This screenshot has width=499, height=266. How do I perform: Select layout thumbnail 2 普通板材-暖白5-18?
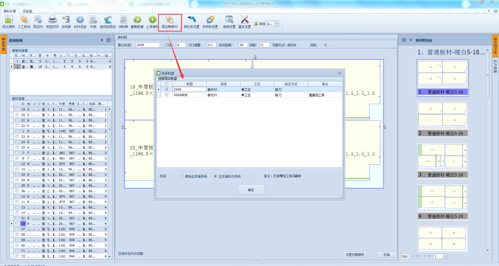(x=442, y=119)
